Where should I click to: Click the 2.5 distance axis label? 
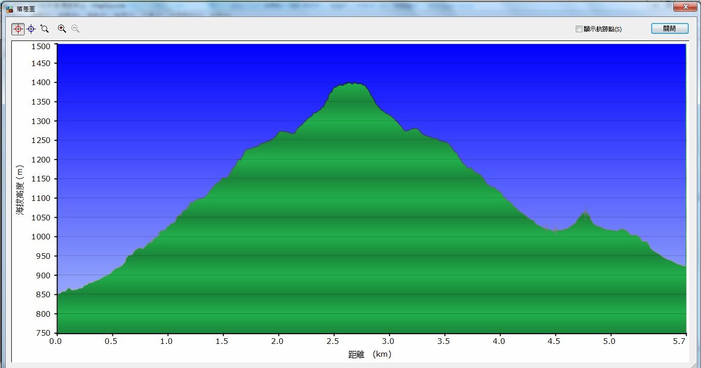click(x=334, y=341)
